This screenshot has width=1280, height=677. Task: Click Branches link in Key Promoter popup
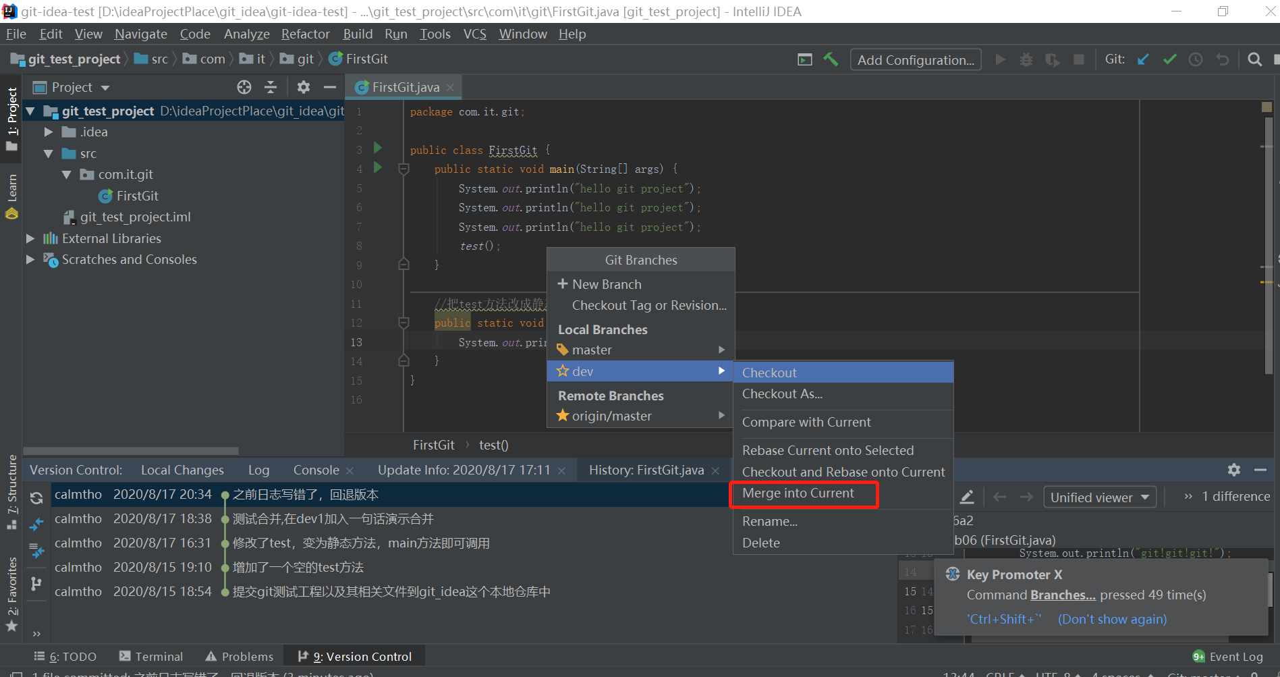(1063, 595)
